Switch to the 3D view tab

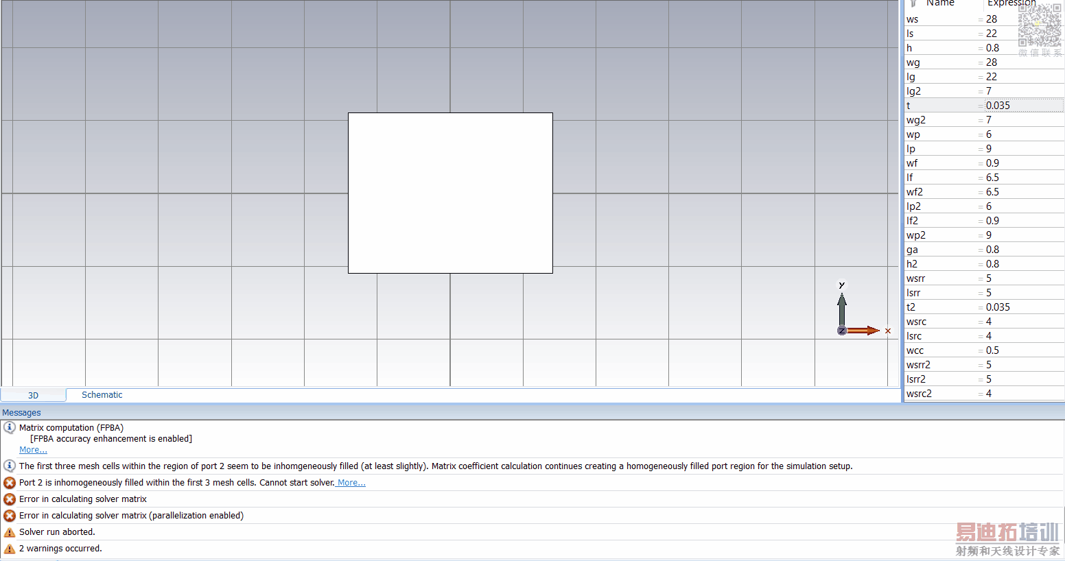(x=33, y=395)
